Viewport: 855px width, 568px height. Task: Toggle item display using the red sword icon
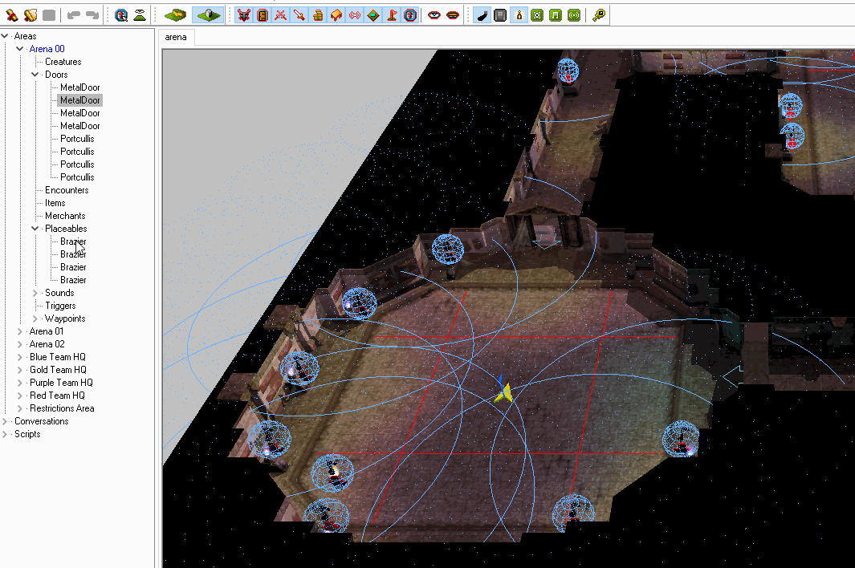tap(299, 15)
